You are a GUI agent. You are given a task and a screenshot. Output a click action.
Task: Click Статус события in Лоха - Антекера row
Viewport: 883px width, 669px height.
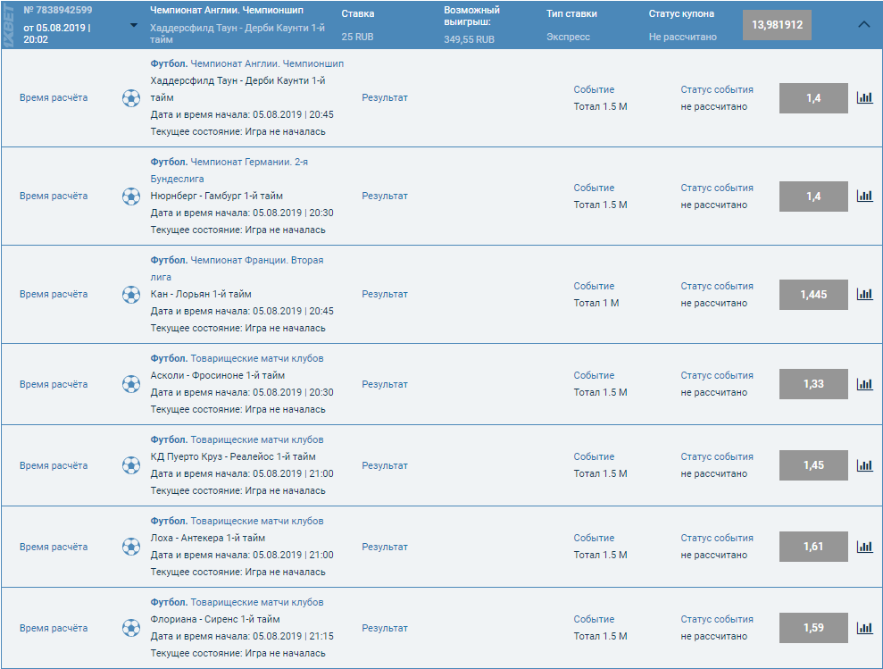(x=716, y=538)
